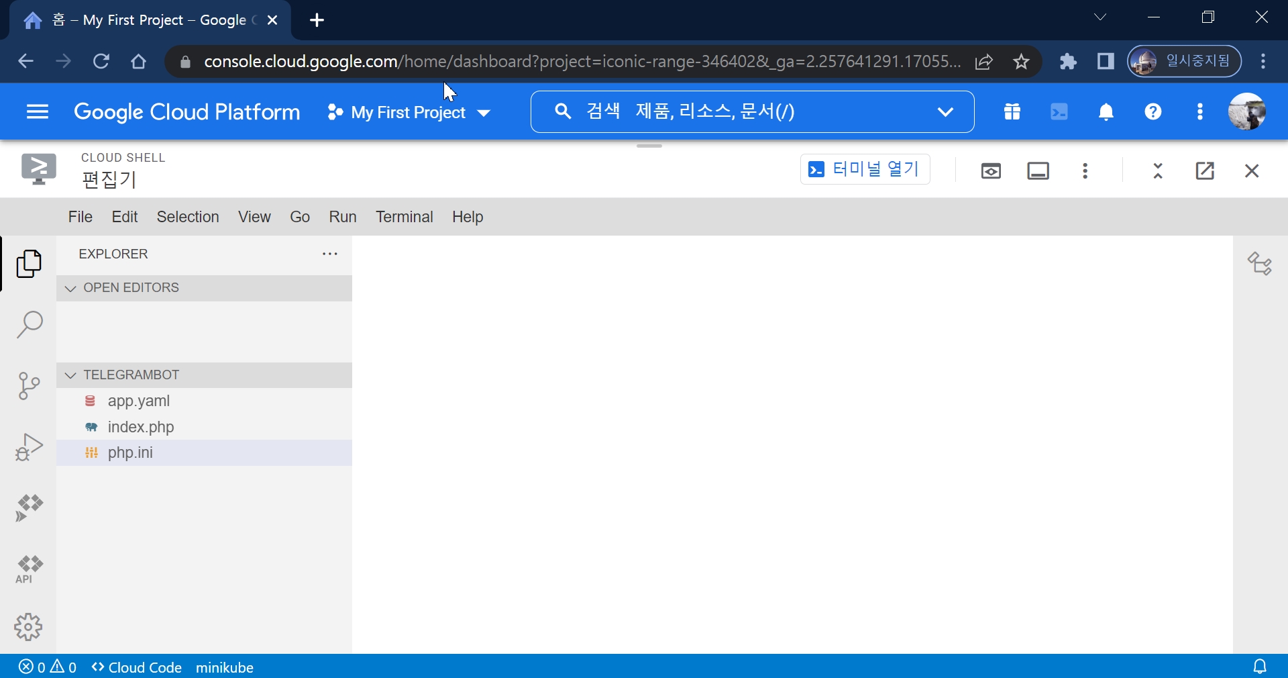Click the Cloud Shell logo icon
This screenshot has width=1288, height=678.
click(x=39, y=168)
